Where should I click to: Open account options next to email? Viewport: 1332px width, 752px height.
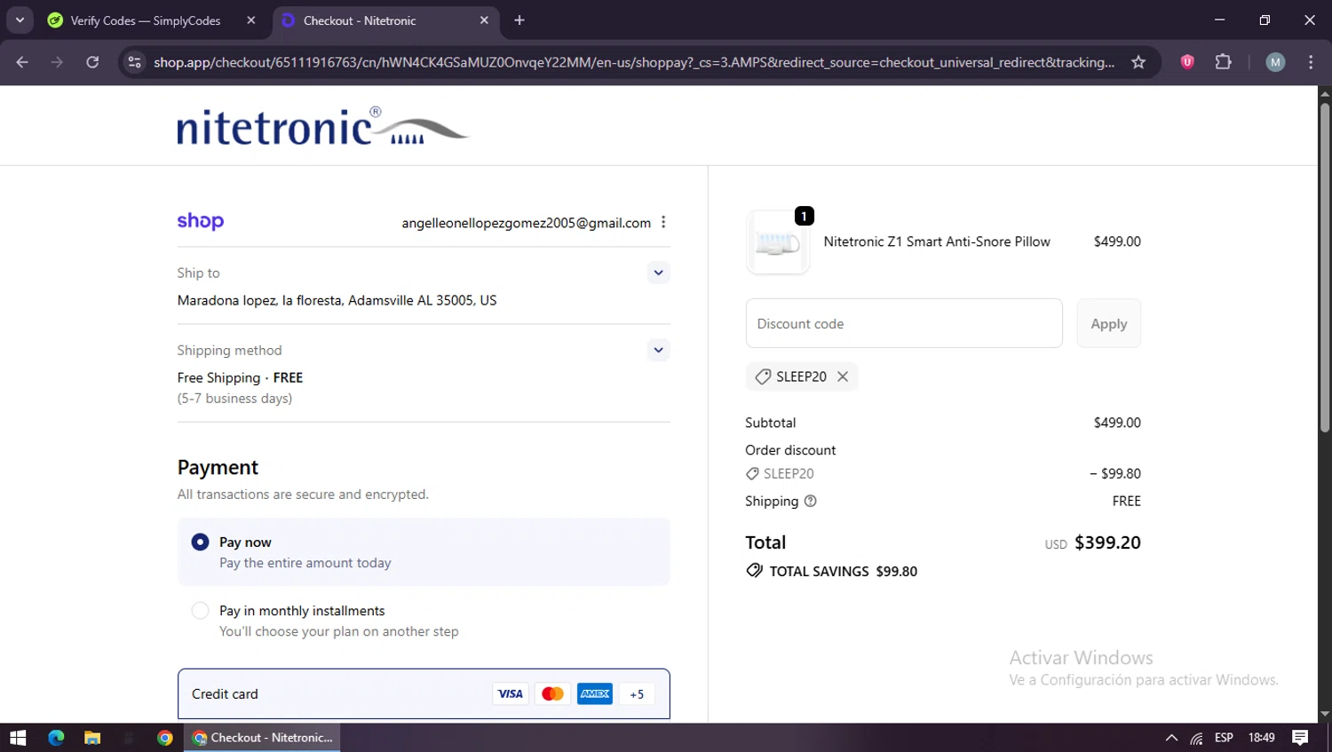pos(663,222)
